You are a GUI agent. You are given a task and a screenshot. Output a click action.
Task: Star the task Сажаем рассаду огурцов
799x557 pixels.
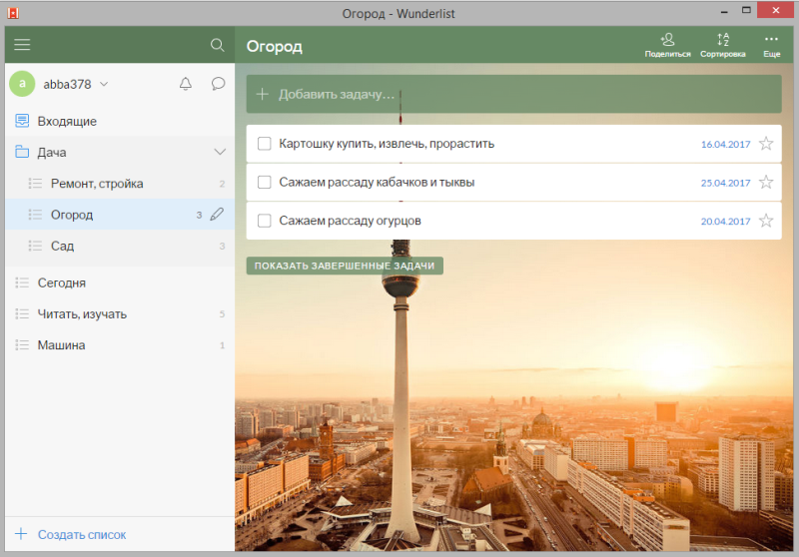[766, 221]
